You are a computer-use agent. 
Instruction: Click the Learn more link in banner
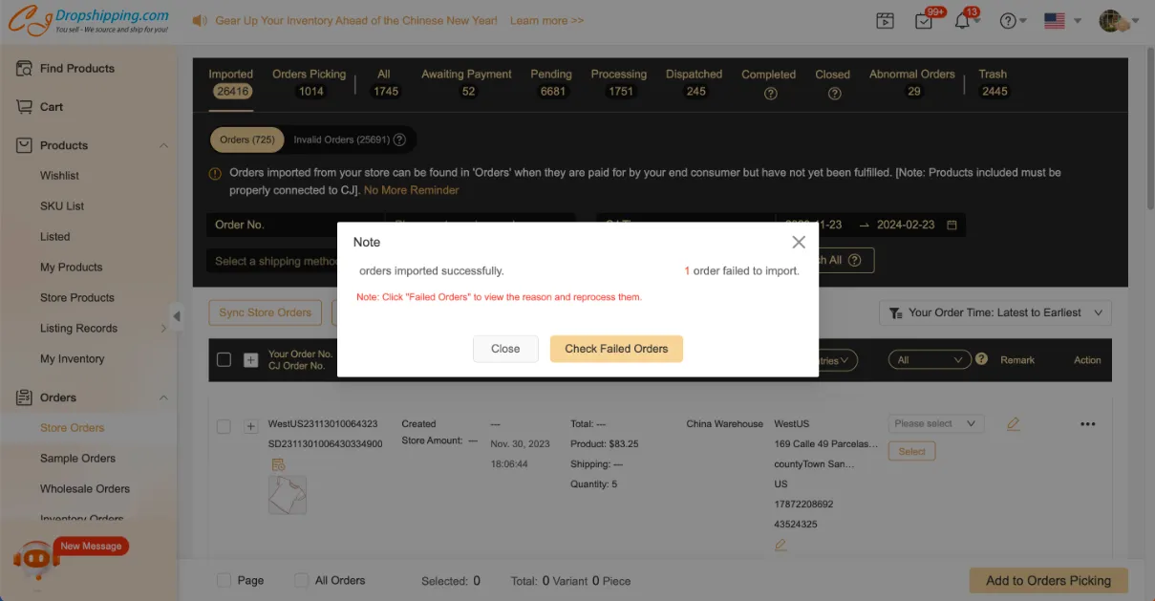click(x=546, y=21)
